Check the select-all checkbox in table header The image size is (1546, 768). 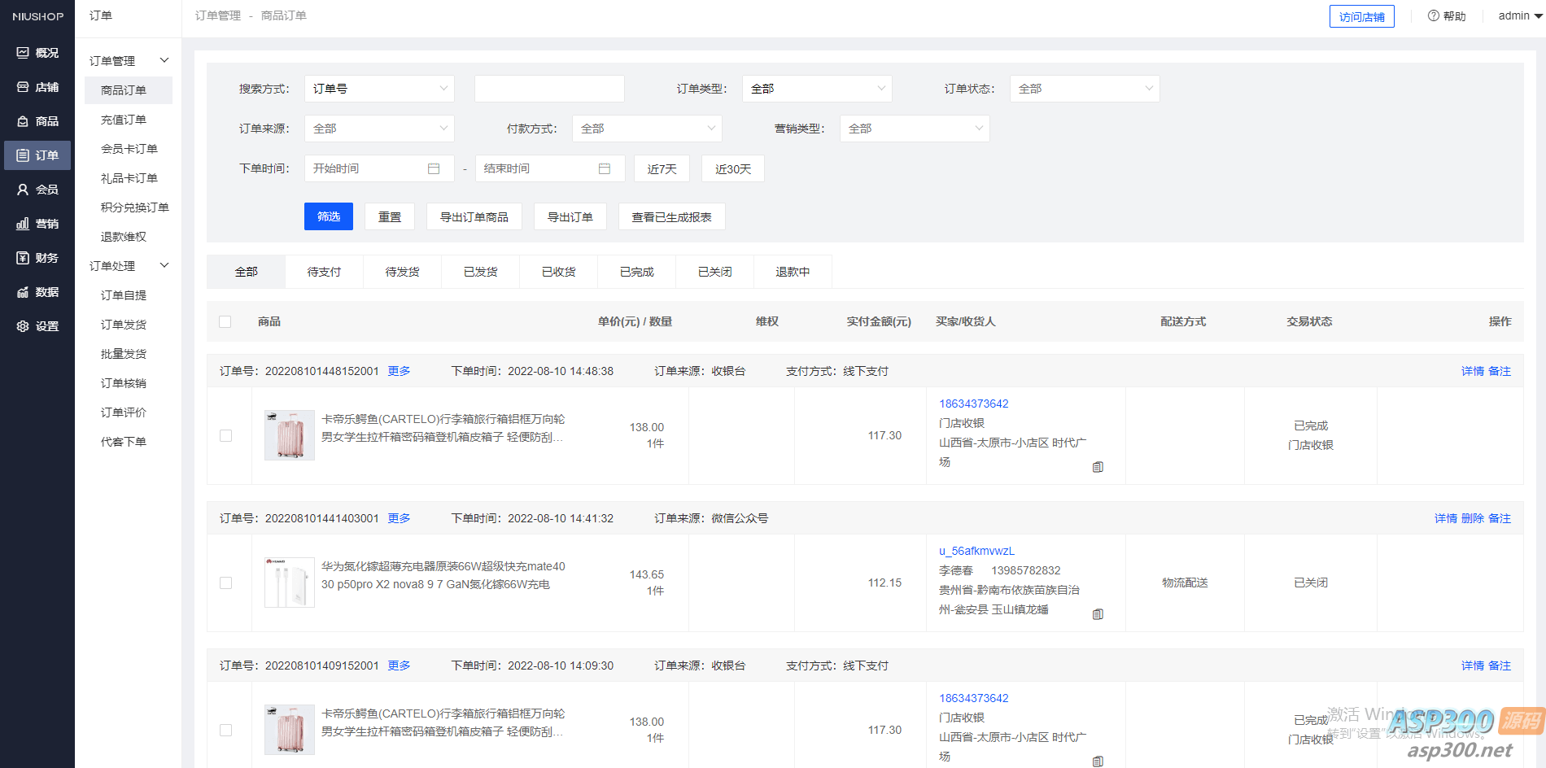[x=225, y=321]
